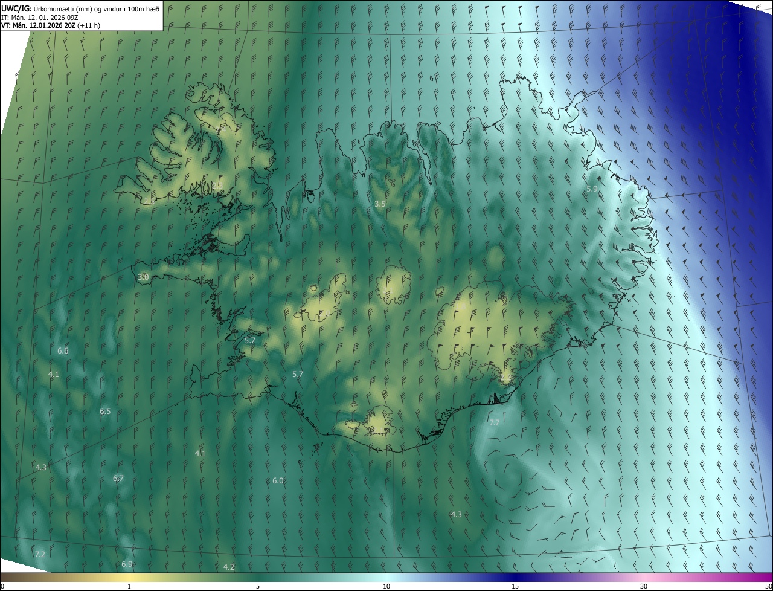Click the 15 tick on color scale
Image resolution: width=773 pixels, height=591 pixels.
[515, 586]
